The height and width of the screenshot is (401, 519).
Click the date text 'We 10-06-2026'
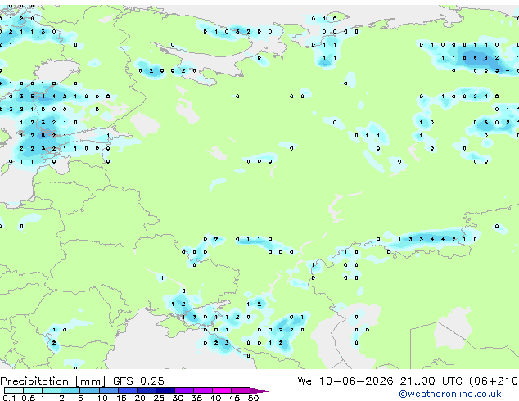[x=345, y=381]
